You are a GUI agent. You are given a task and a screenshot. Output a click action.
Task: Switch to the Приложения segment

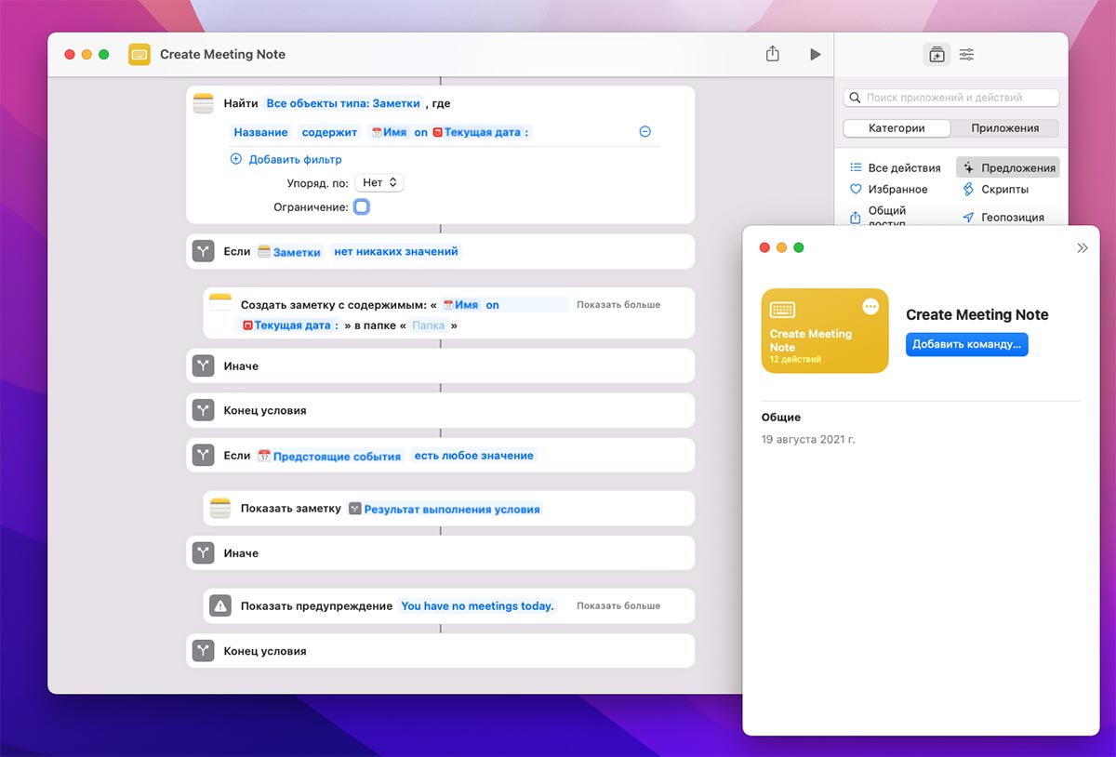click(x=1004, y=128)
